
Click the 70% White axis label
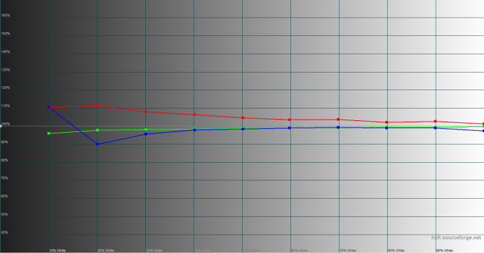point(347,250)
